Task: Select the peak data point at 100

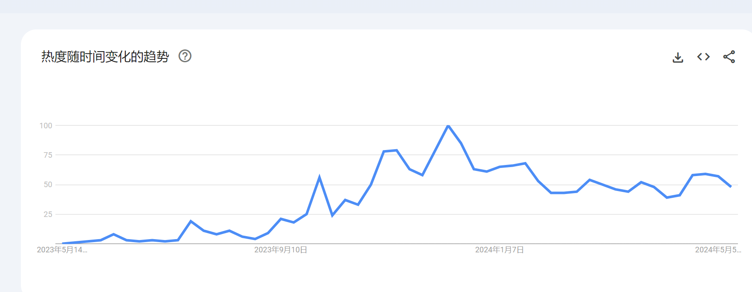Action: [448, 125]
